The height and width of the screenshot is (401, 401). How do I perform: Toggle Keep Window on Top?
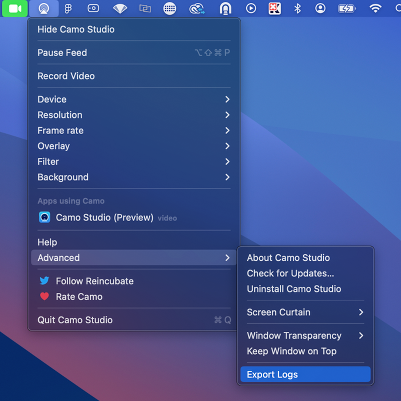[305, 351]
